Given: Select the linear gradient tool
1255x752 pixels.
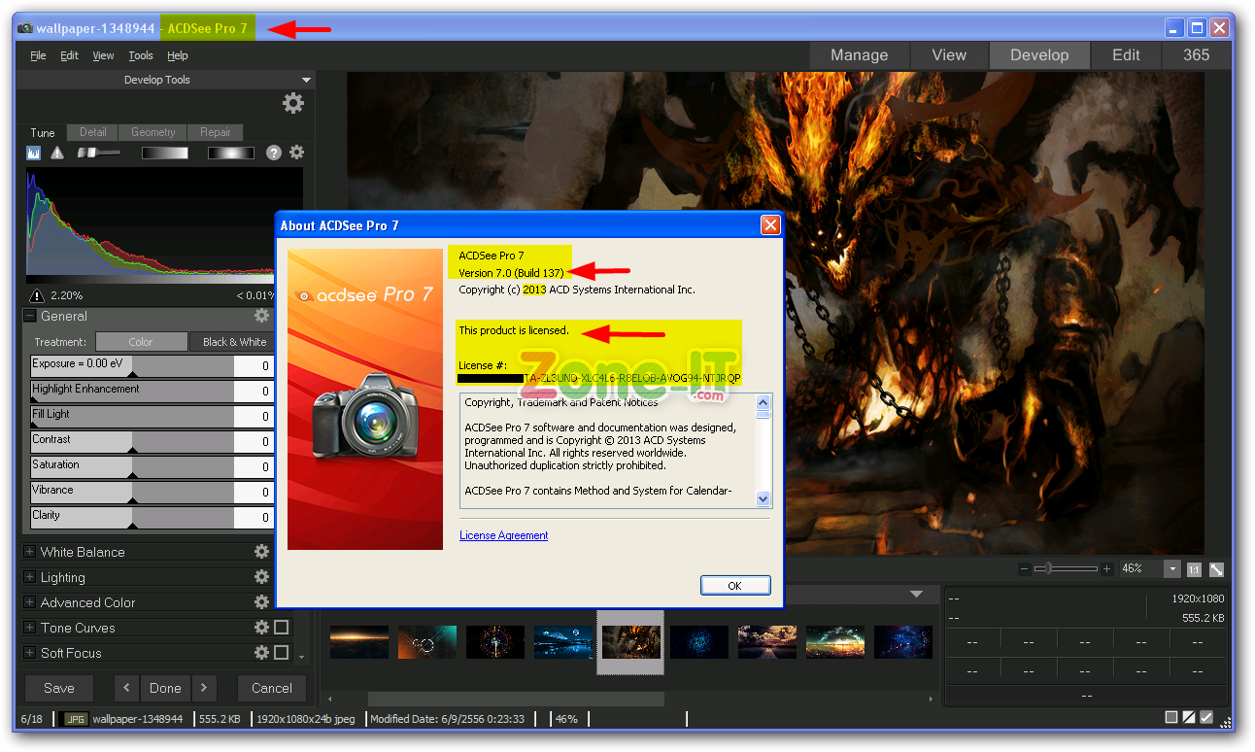Looking at the screenshot, I should [165, 153].
